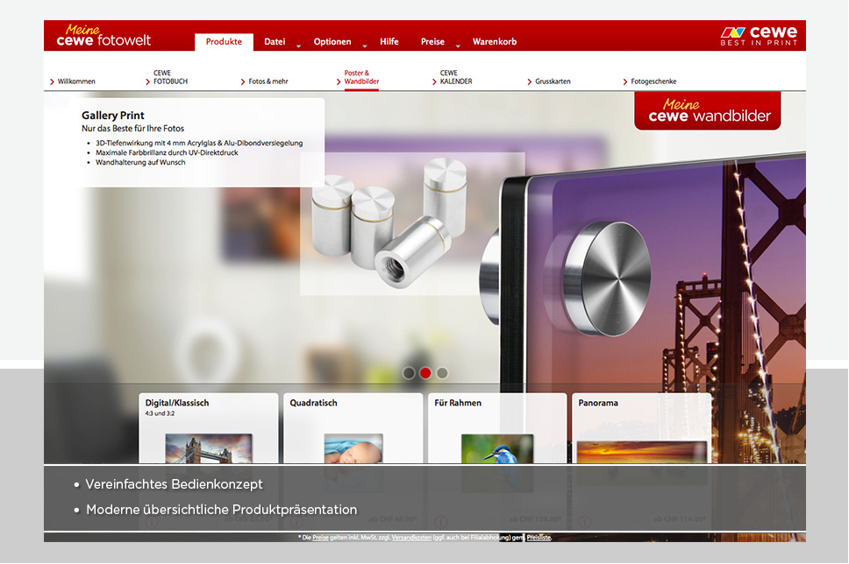Viewport: 849px width, 564px height.
Task: Click the Meine cewe wandbilder badge
Action: coord(707,111)
